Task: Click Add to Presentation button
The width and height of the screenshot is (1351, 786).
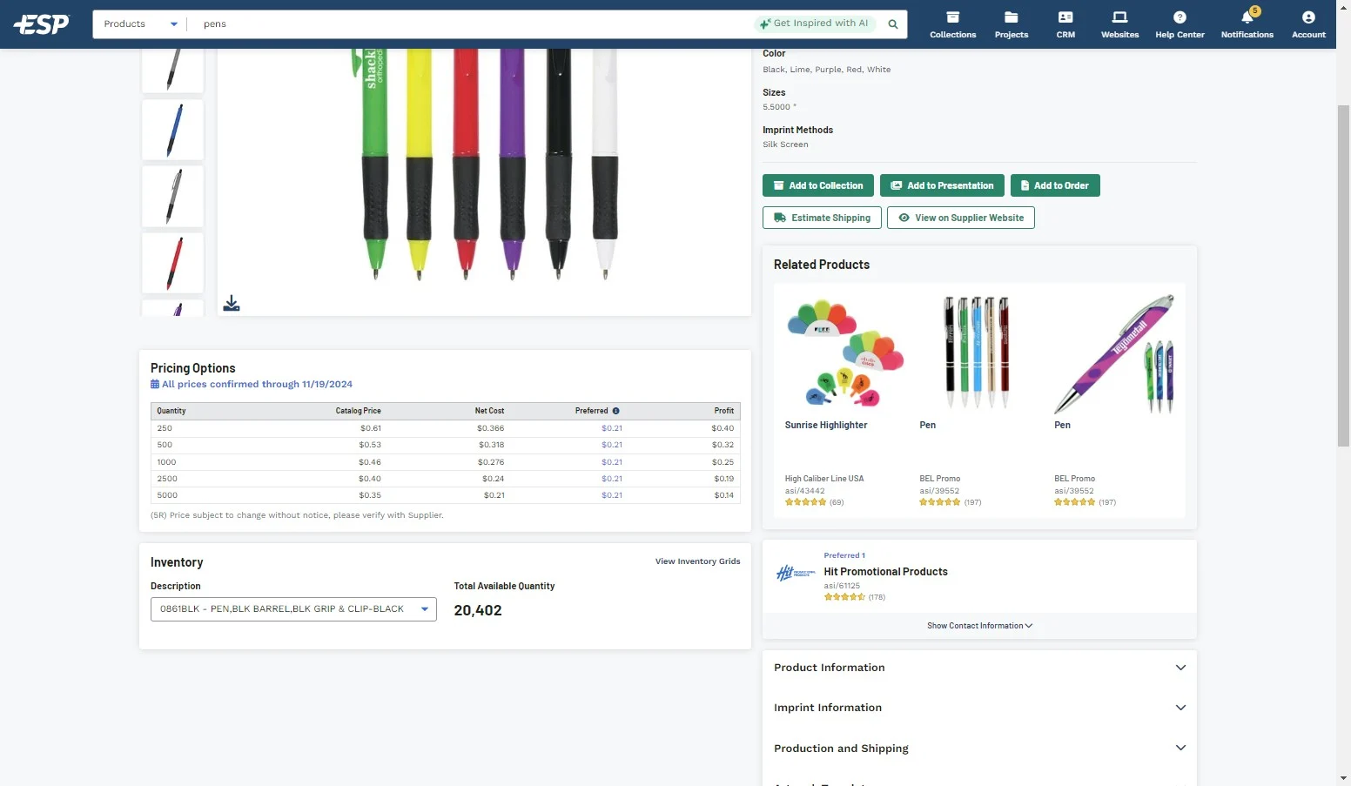Action: click(942, 185)
